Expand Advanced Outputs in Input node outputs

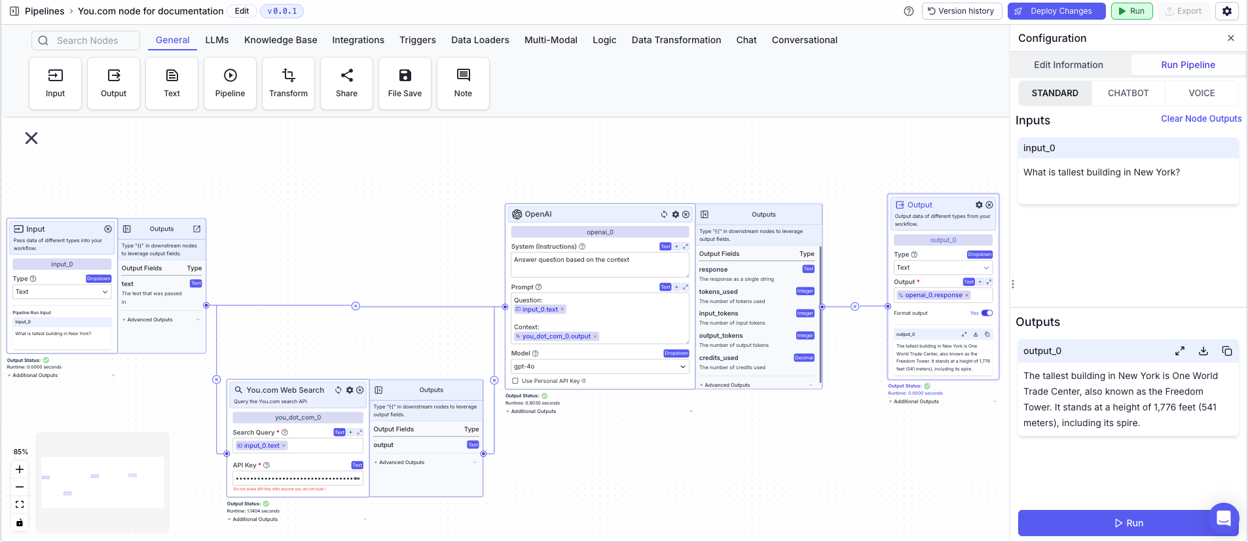(161, 319)
